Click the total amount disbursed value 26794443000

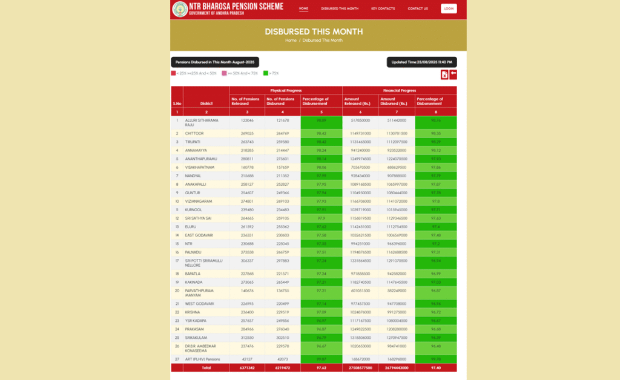tap(396, 368)
